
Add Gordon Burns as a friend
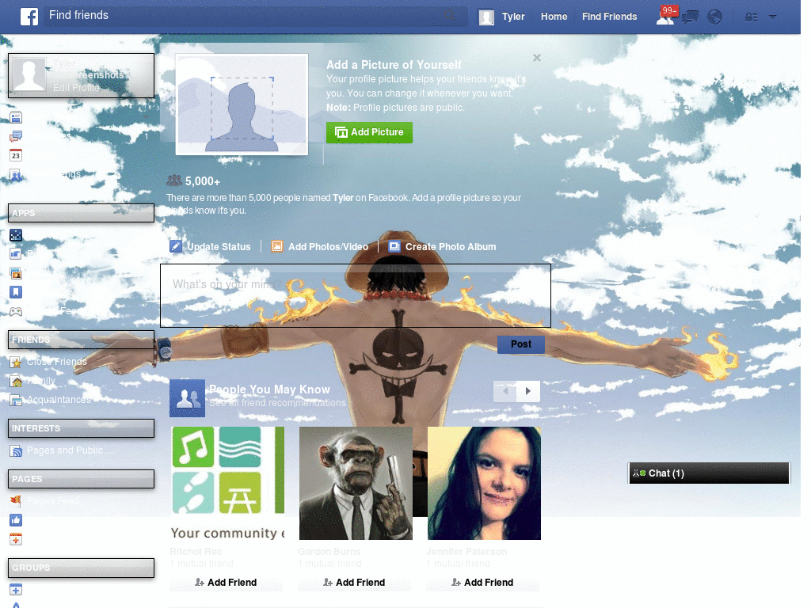coord(354,583)
